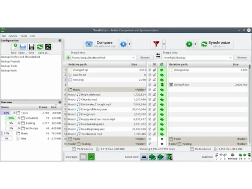Click the Save as batch job icon
252x189 pixels.
[48, 47]
